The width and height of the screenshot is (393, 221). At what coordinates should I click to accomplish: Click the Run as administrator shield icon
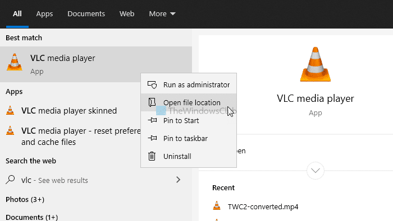152,85
